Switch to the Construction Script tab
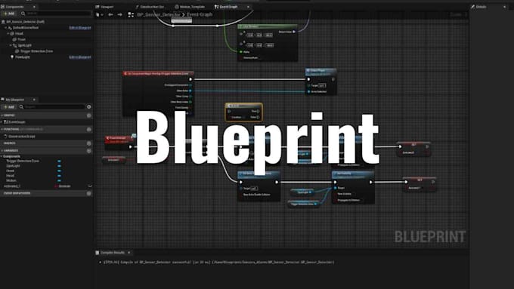This screenshot has height=289, width=514. pos(150,7)
